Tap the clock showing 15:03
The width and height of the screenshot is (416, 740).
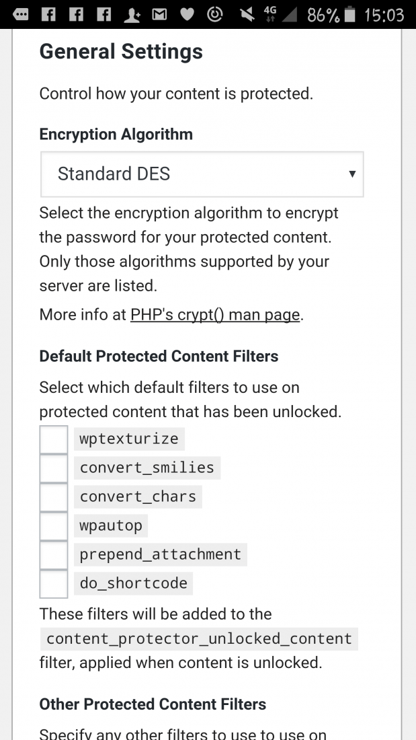(x=384, y=15)
